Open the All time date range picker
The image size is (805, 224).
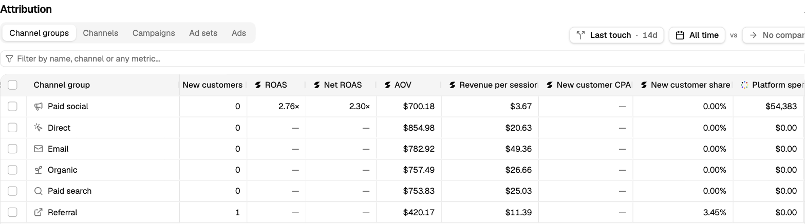[x=697, y=35]
